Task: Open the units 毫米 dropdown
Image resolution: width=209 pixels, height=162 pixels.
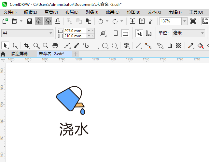Action: [x=188, y=33]
